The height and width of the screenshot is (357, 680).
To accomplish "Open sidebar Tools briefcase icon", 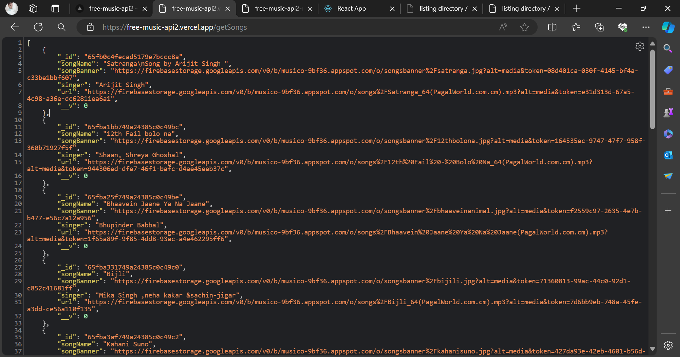I will tap(668, 92).
